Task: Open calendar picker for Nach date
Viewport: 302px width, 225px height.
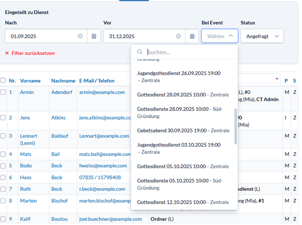Action: click(x=94, y=36)
